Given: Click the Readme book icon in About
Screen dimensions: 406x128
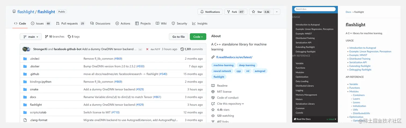Looking at the screenshot, I should [213, 86].
